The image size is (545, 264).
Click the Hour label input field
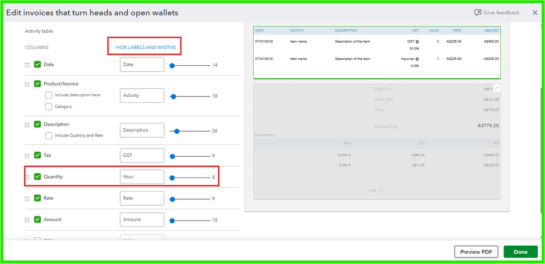pyautogui.click(x=142, y=177)
